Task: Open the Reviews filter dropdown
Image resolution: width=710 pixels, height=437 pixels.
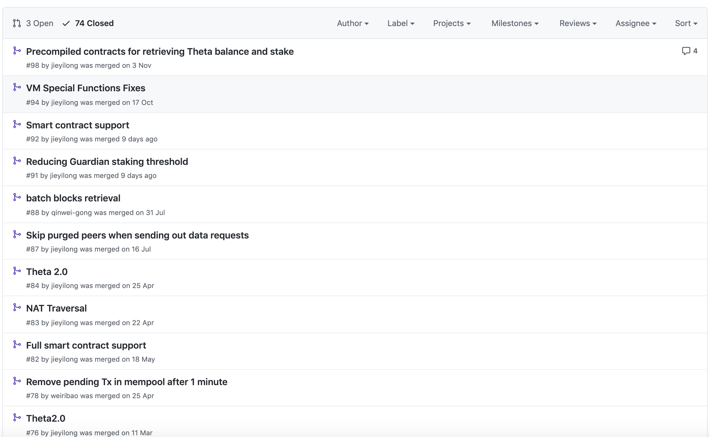Action: tap(577, 23)
